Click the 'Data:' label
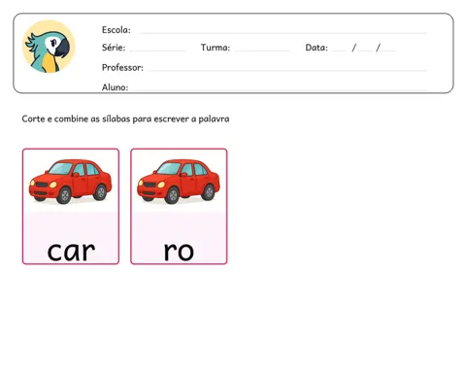 tap(316, 48)
